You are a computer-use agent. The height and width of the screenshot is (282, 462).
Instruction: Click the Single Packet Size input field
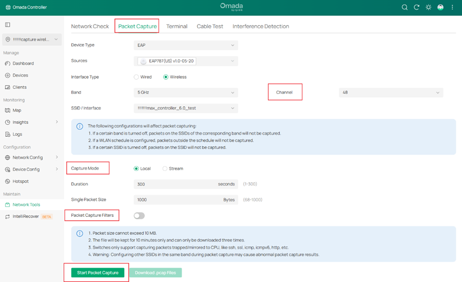point(186,200)
